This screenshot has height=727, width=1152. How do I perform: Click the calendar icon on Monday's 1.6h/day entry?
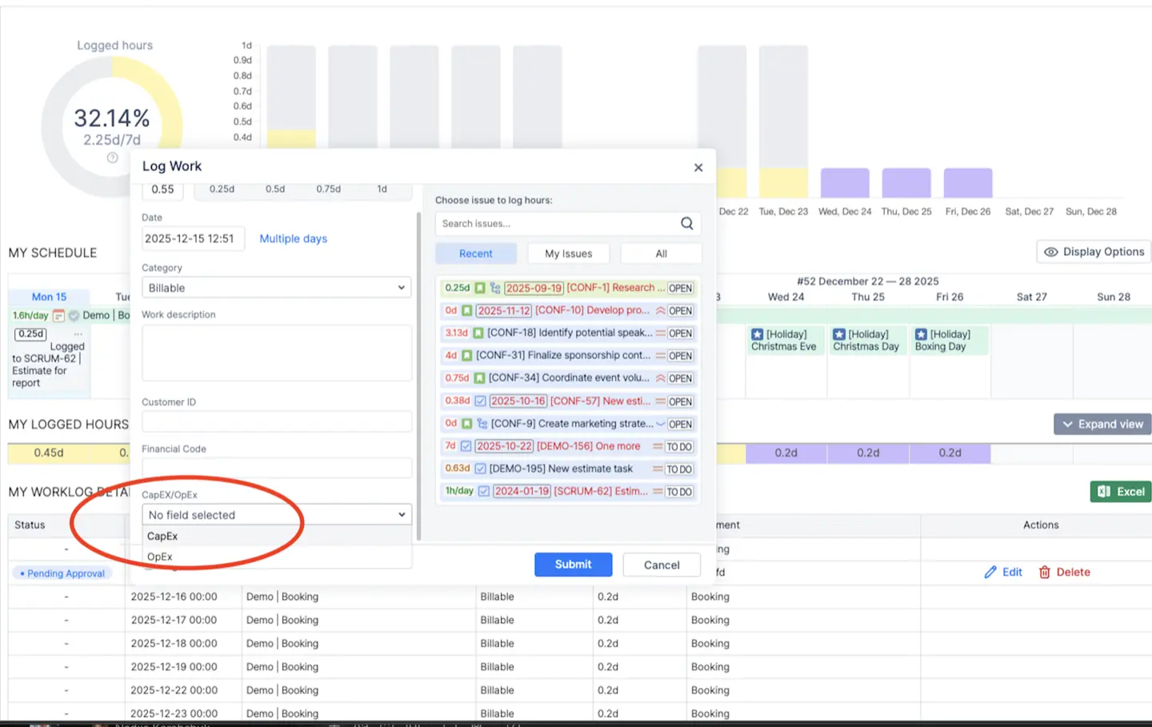(60, 315)
